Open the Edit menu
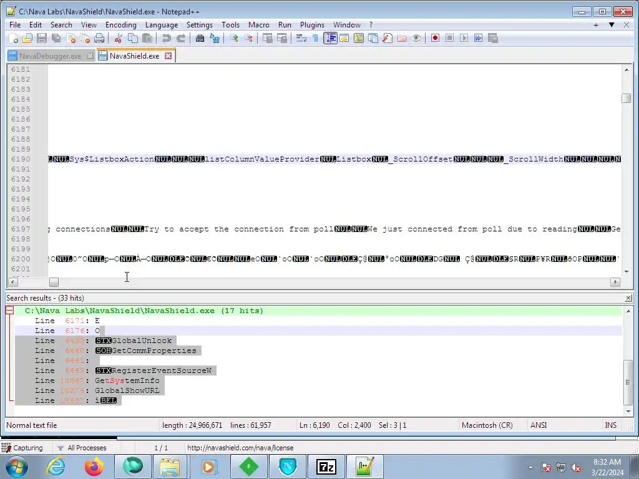Image resolution: width=639 pixels, height=479 pixels. click(36, 25)
